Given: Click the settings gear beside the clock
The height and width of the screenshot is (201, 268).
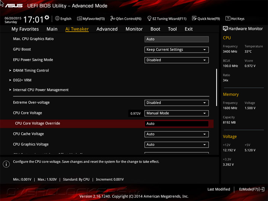Looking at the screenshot, I should (47, 17).
